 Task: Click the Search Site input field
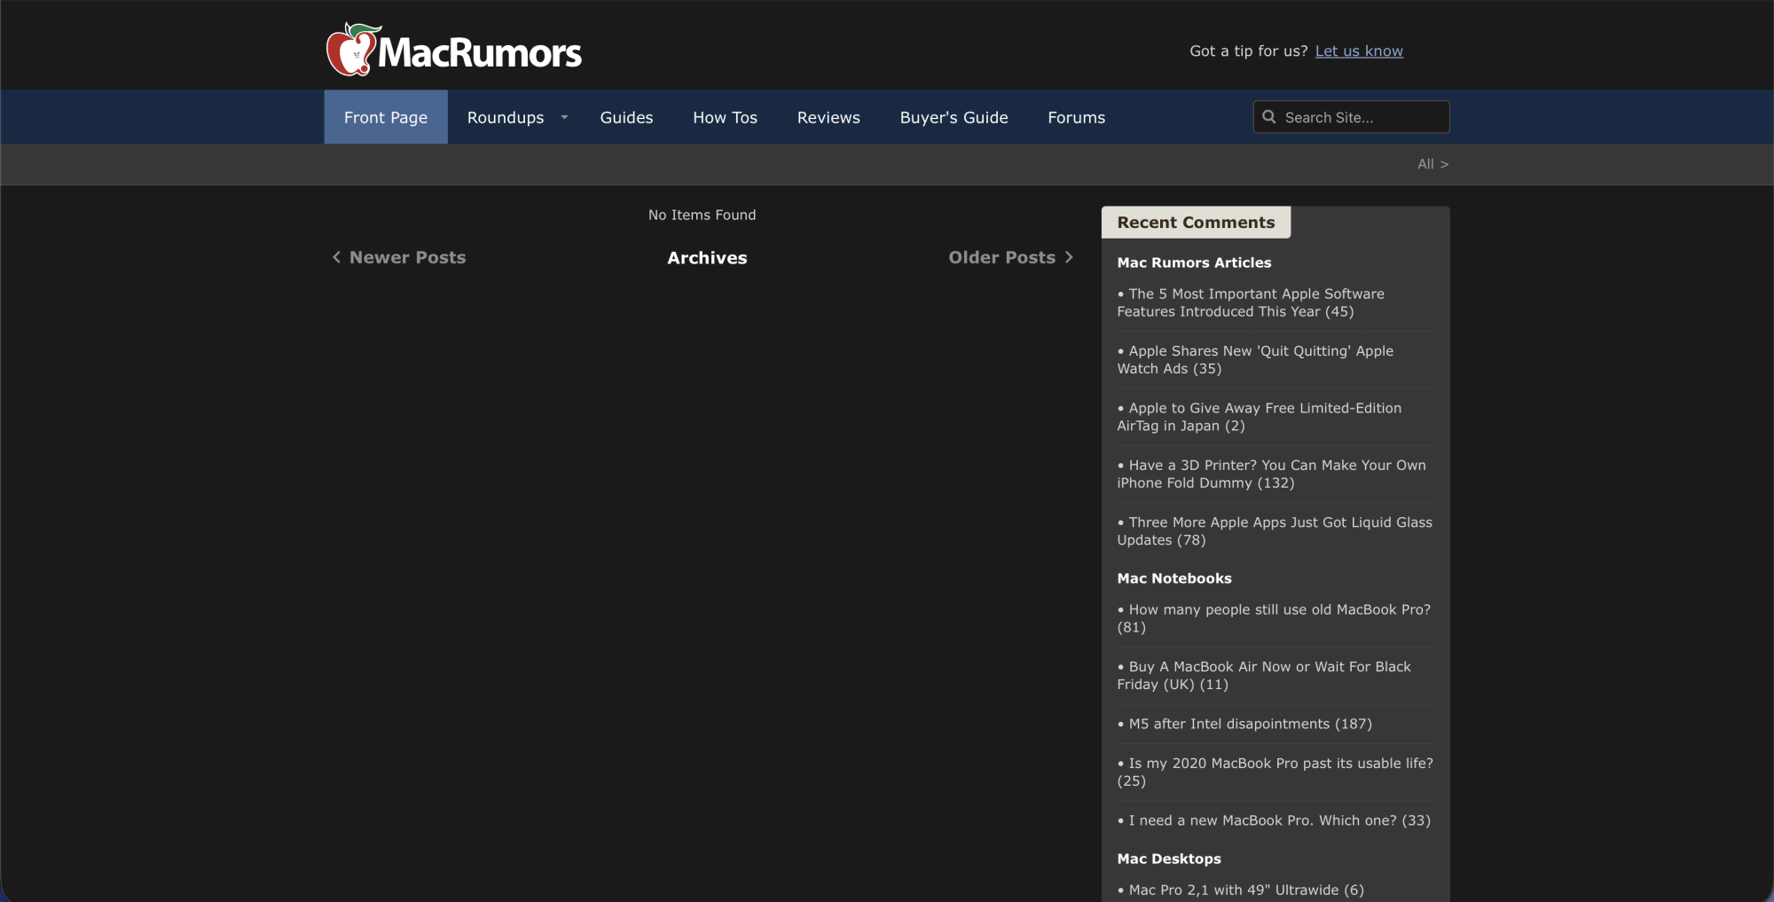pyautogui.click(x=1352, y=117)
